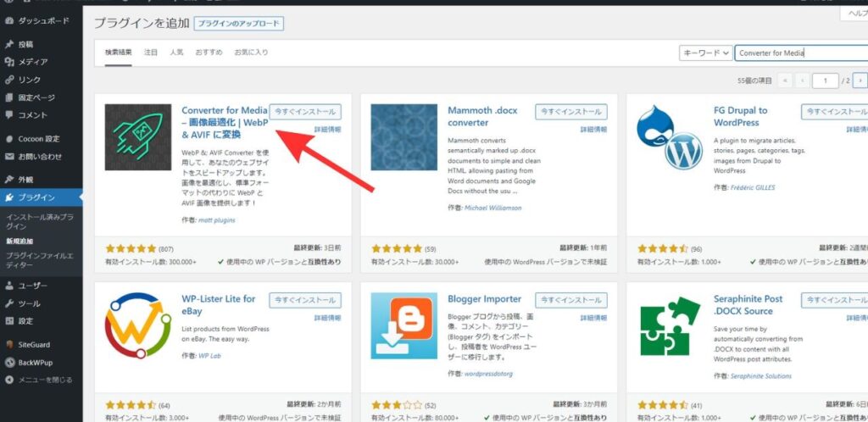The height and width of the screenshot is (422, 868).
Task: Open the Blogger Importer title link
Action: (x=484, y=298)
